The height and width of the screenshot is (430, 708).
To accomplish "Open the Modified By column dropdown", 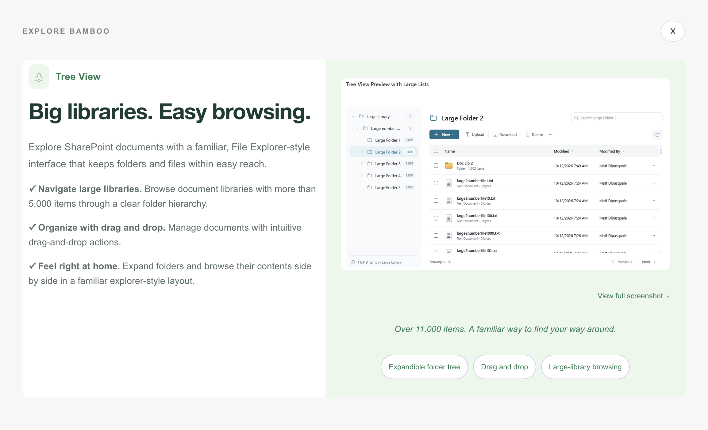I will [x=623, y=151].
